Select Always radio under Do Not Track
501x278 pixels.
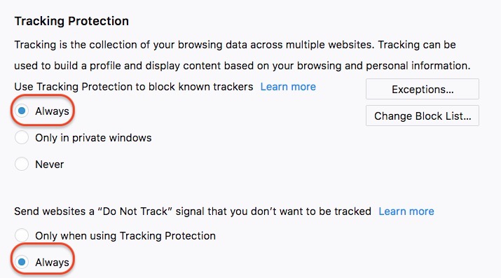[x=22, y=262]
